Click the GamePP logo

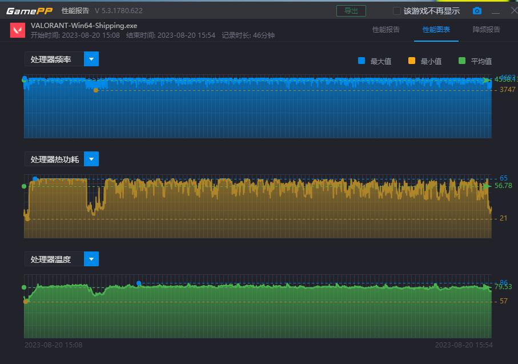pos(29,11)
